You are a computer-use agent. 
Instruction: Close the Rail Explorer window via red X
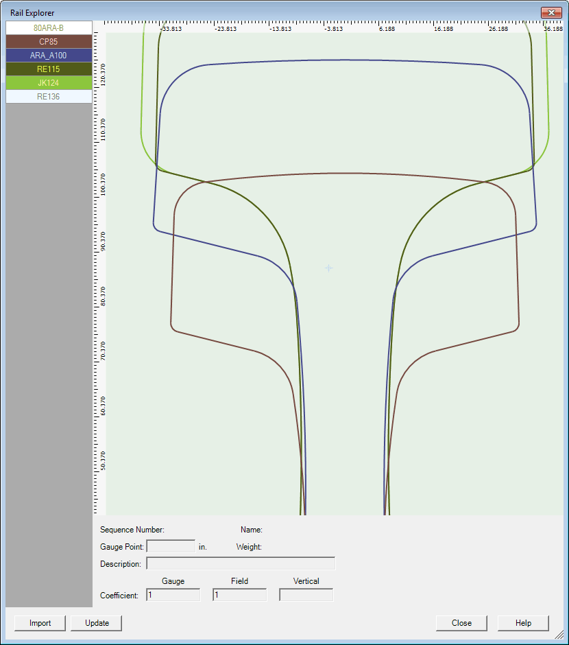[x=551, y=12]
